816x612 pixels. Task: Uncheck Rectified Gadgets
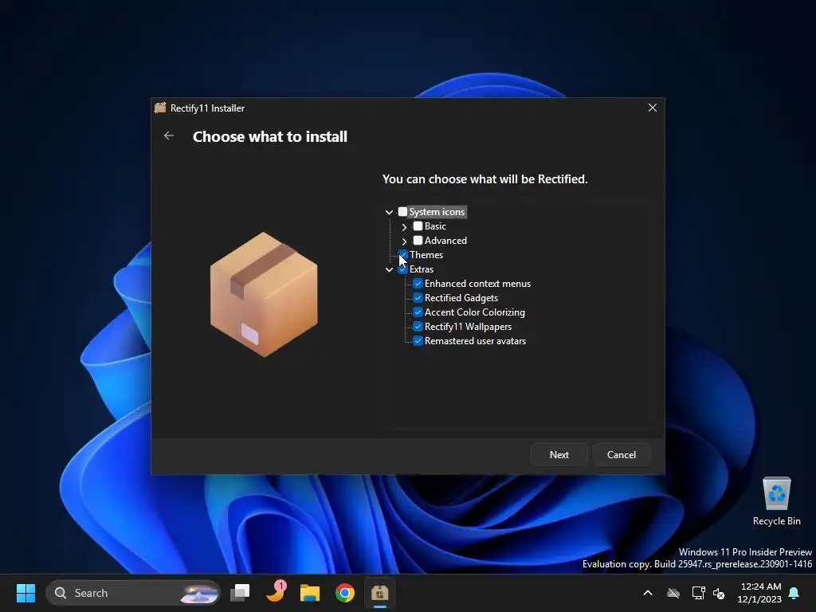418,298
